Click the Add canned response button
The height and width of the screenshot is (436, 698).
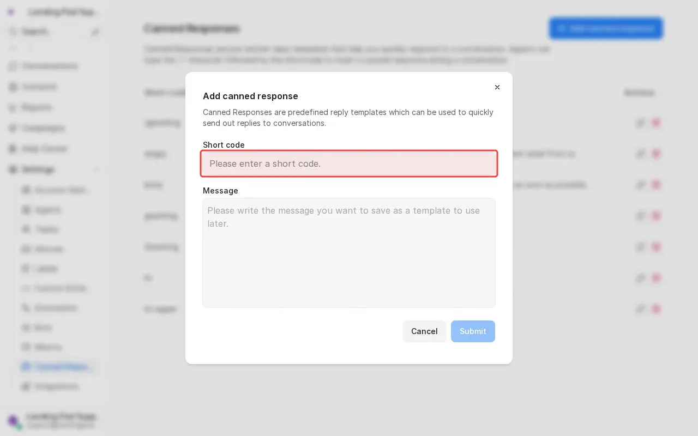click(606, 28)
